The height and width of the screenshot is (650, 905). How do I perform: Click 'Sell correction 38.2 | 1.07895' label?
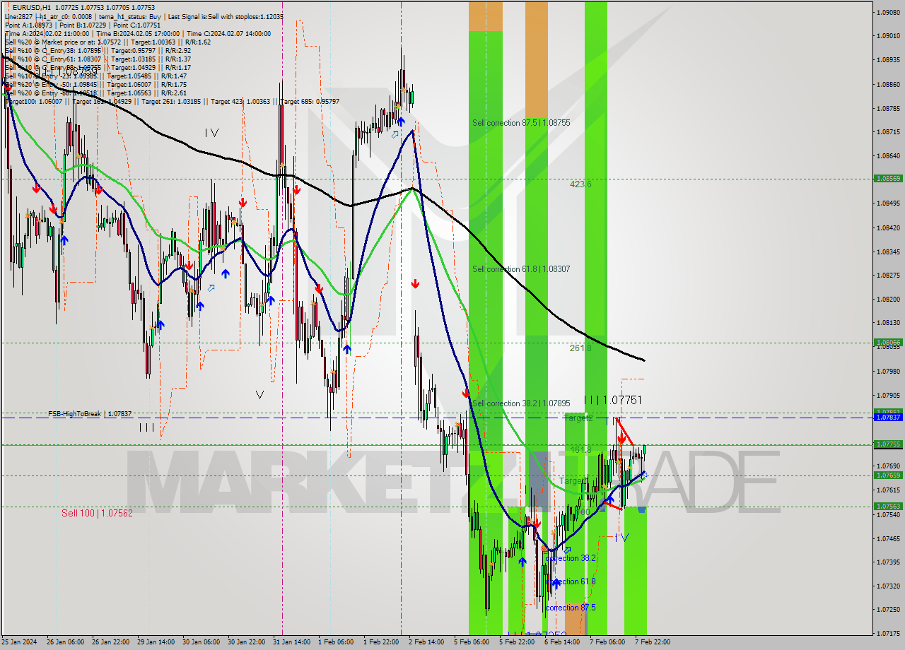(521, 403)
